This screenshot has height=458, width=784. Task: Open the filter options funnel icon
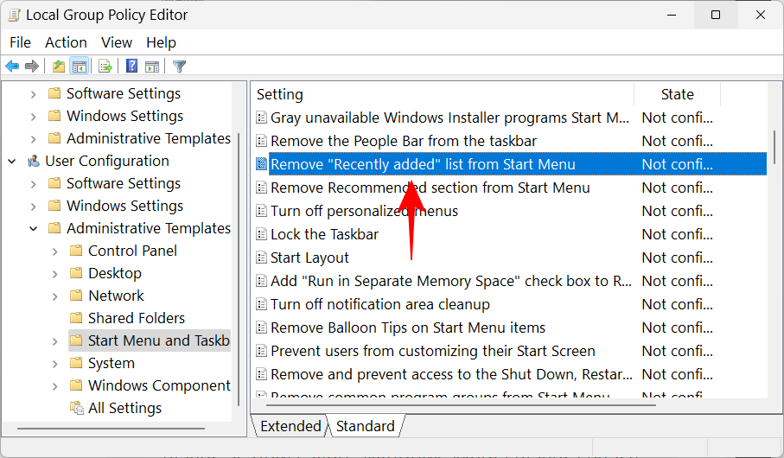(x=179, y=66)
